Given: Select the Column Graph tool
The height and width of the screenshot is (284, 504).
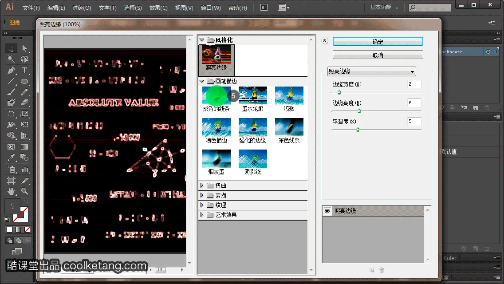Looking at the screenshot, I should point(24,169).
